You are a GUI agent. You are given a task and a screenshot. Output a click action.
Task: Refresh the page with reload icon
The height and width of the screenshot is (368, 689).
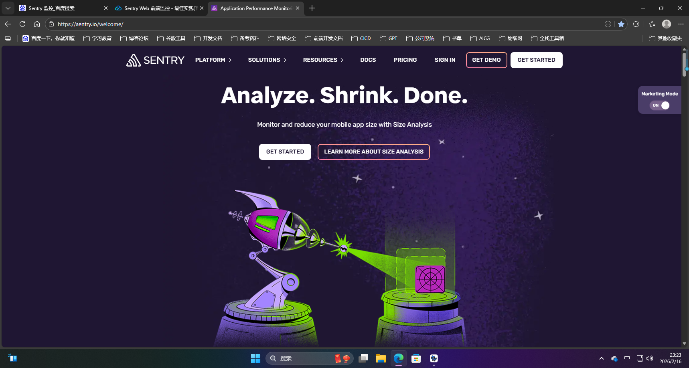click(22, 24)
